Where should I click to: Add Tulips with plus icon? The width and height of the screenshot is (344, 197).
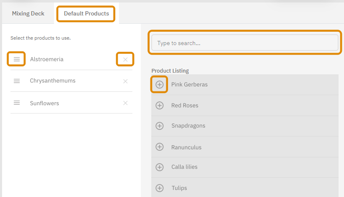160,188
